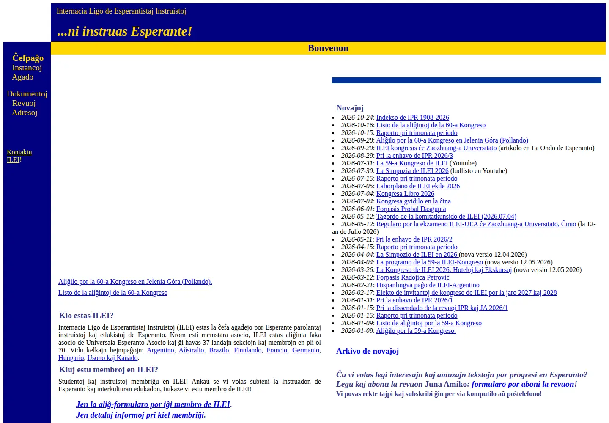Open Arkivo de novaĵoj

click(368, 351)
